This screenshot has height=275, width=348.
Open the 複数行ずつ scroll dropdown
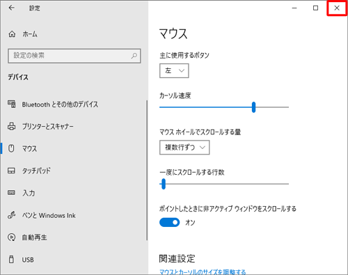pos(184,148)
